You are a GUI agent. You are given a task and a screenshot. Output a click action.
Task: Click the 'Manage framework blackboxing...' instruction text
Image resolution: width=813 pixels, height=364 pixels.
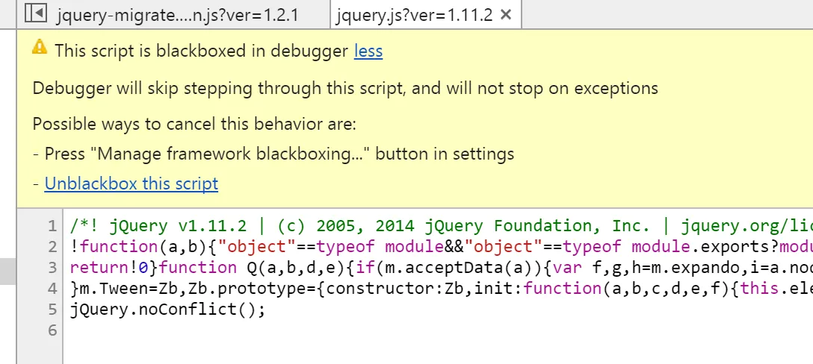(279, 154)
